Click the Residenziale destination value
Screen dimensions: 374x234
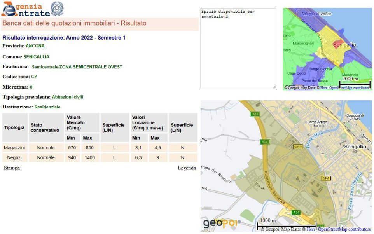pos(47,107)
